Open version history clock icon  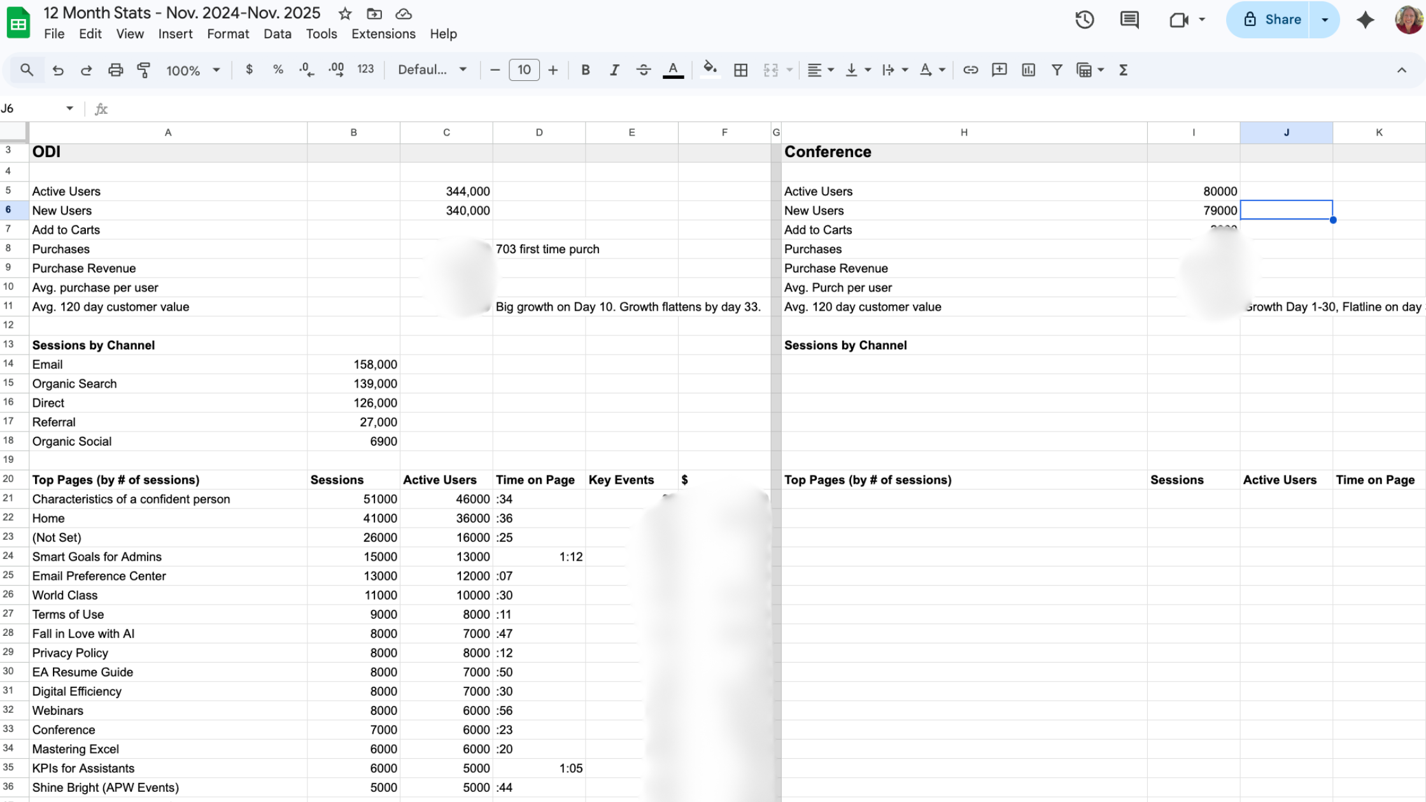(1085, 20)
